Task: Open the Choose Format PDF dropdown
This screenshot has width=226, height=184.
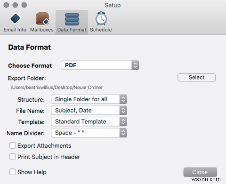Action: coord(100,65)
